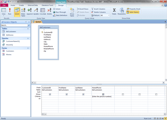Click the table pane down scroll arrow
The image size is (167, 120).
(x=166, y=80)
